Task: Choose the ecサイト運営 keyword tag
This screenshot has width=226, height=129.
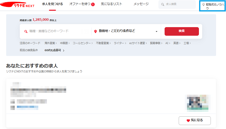Action: (x=137, y=44)
